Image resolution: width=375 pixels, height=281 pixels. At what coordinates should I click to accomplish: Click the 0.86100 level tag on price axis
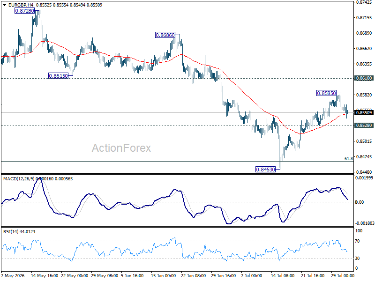click(364, 78)
